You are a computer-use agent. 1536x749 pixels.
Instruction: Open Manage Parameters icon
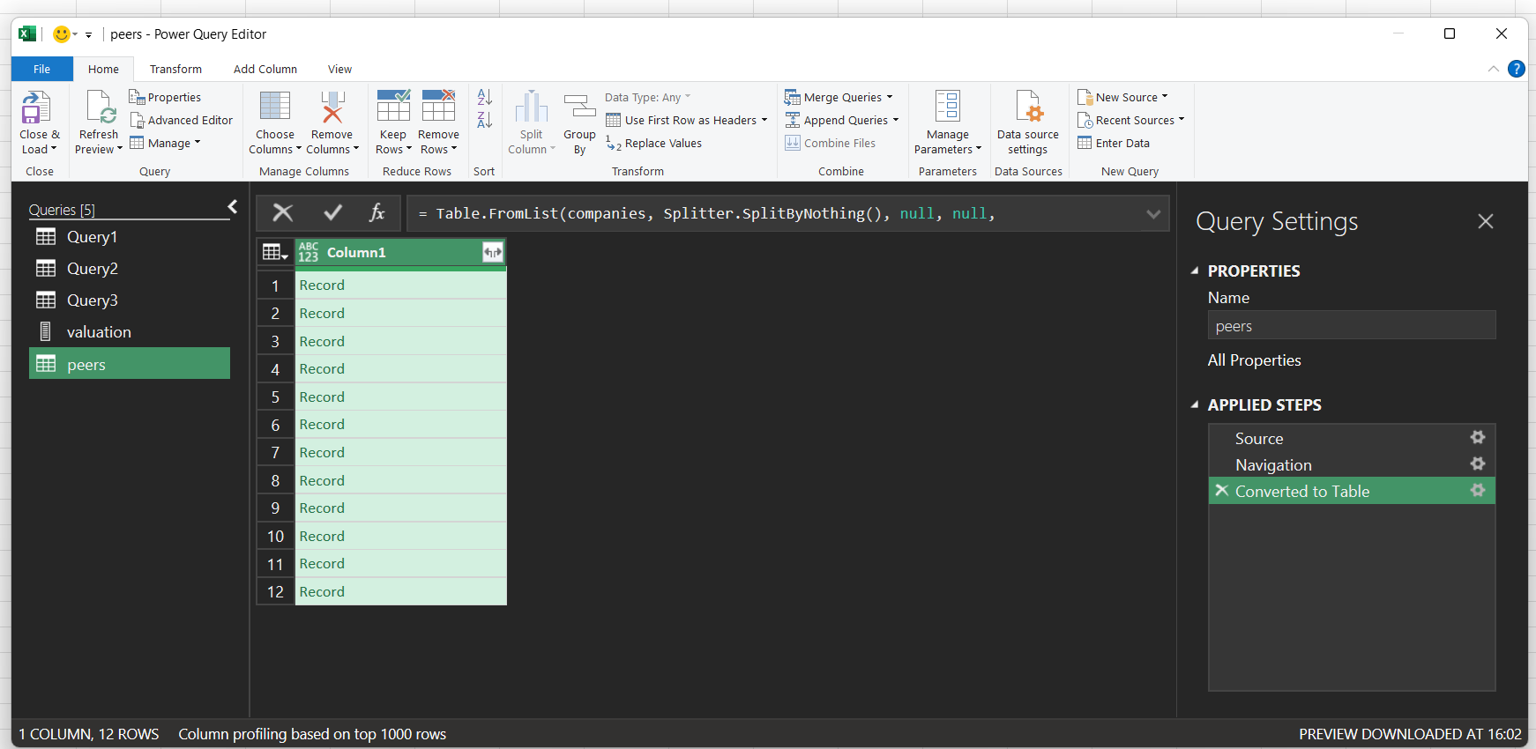point(947,106)
